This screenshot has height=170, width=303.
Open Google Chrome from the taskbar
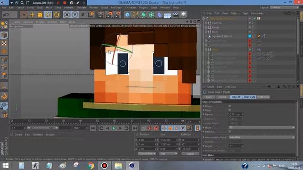tap(90, 166)
